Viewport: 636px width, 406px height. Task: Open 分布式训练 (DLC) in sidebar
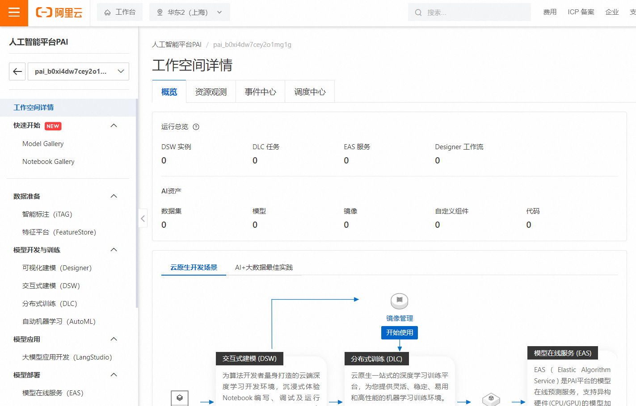pyautogui.click(x=50, y=304)
